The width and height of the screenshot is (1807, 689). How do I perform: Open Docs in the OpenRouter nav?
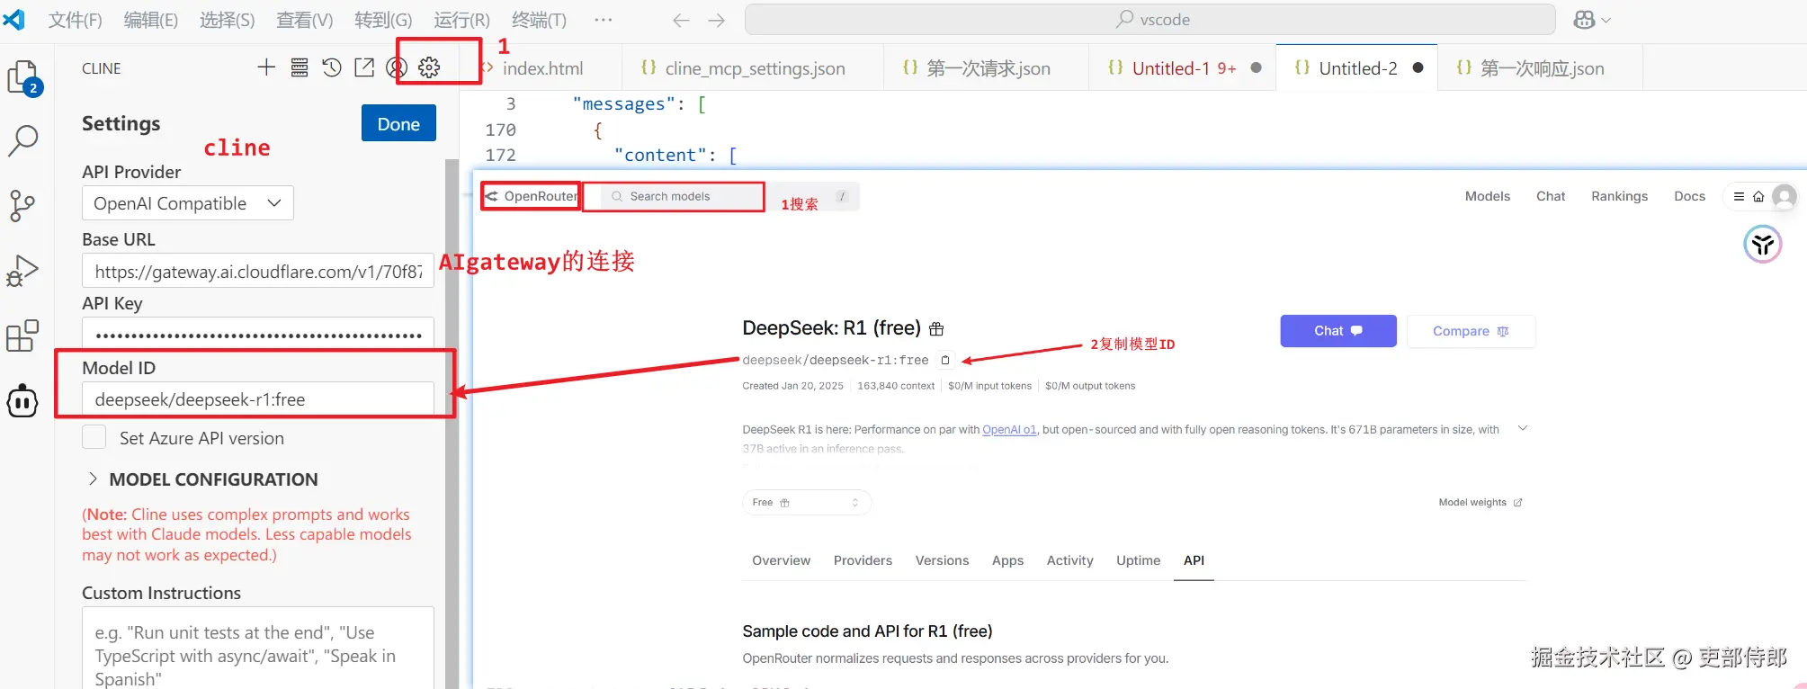[1689, 196]
